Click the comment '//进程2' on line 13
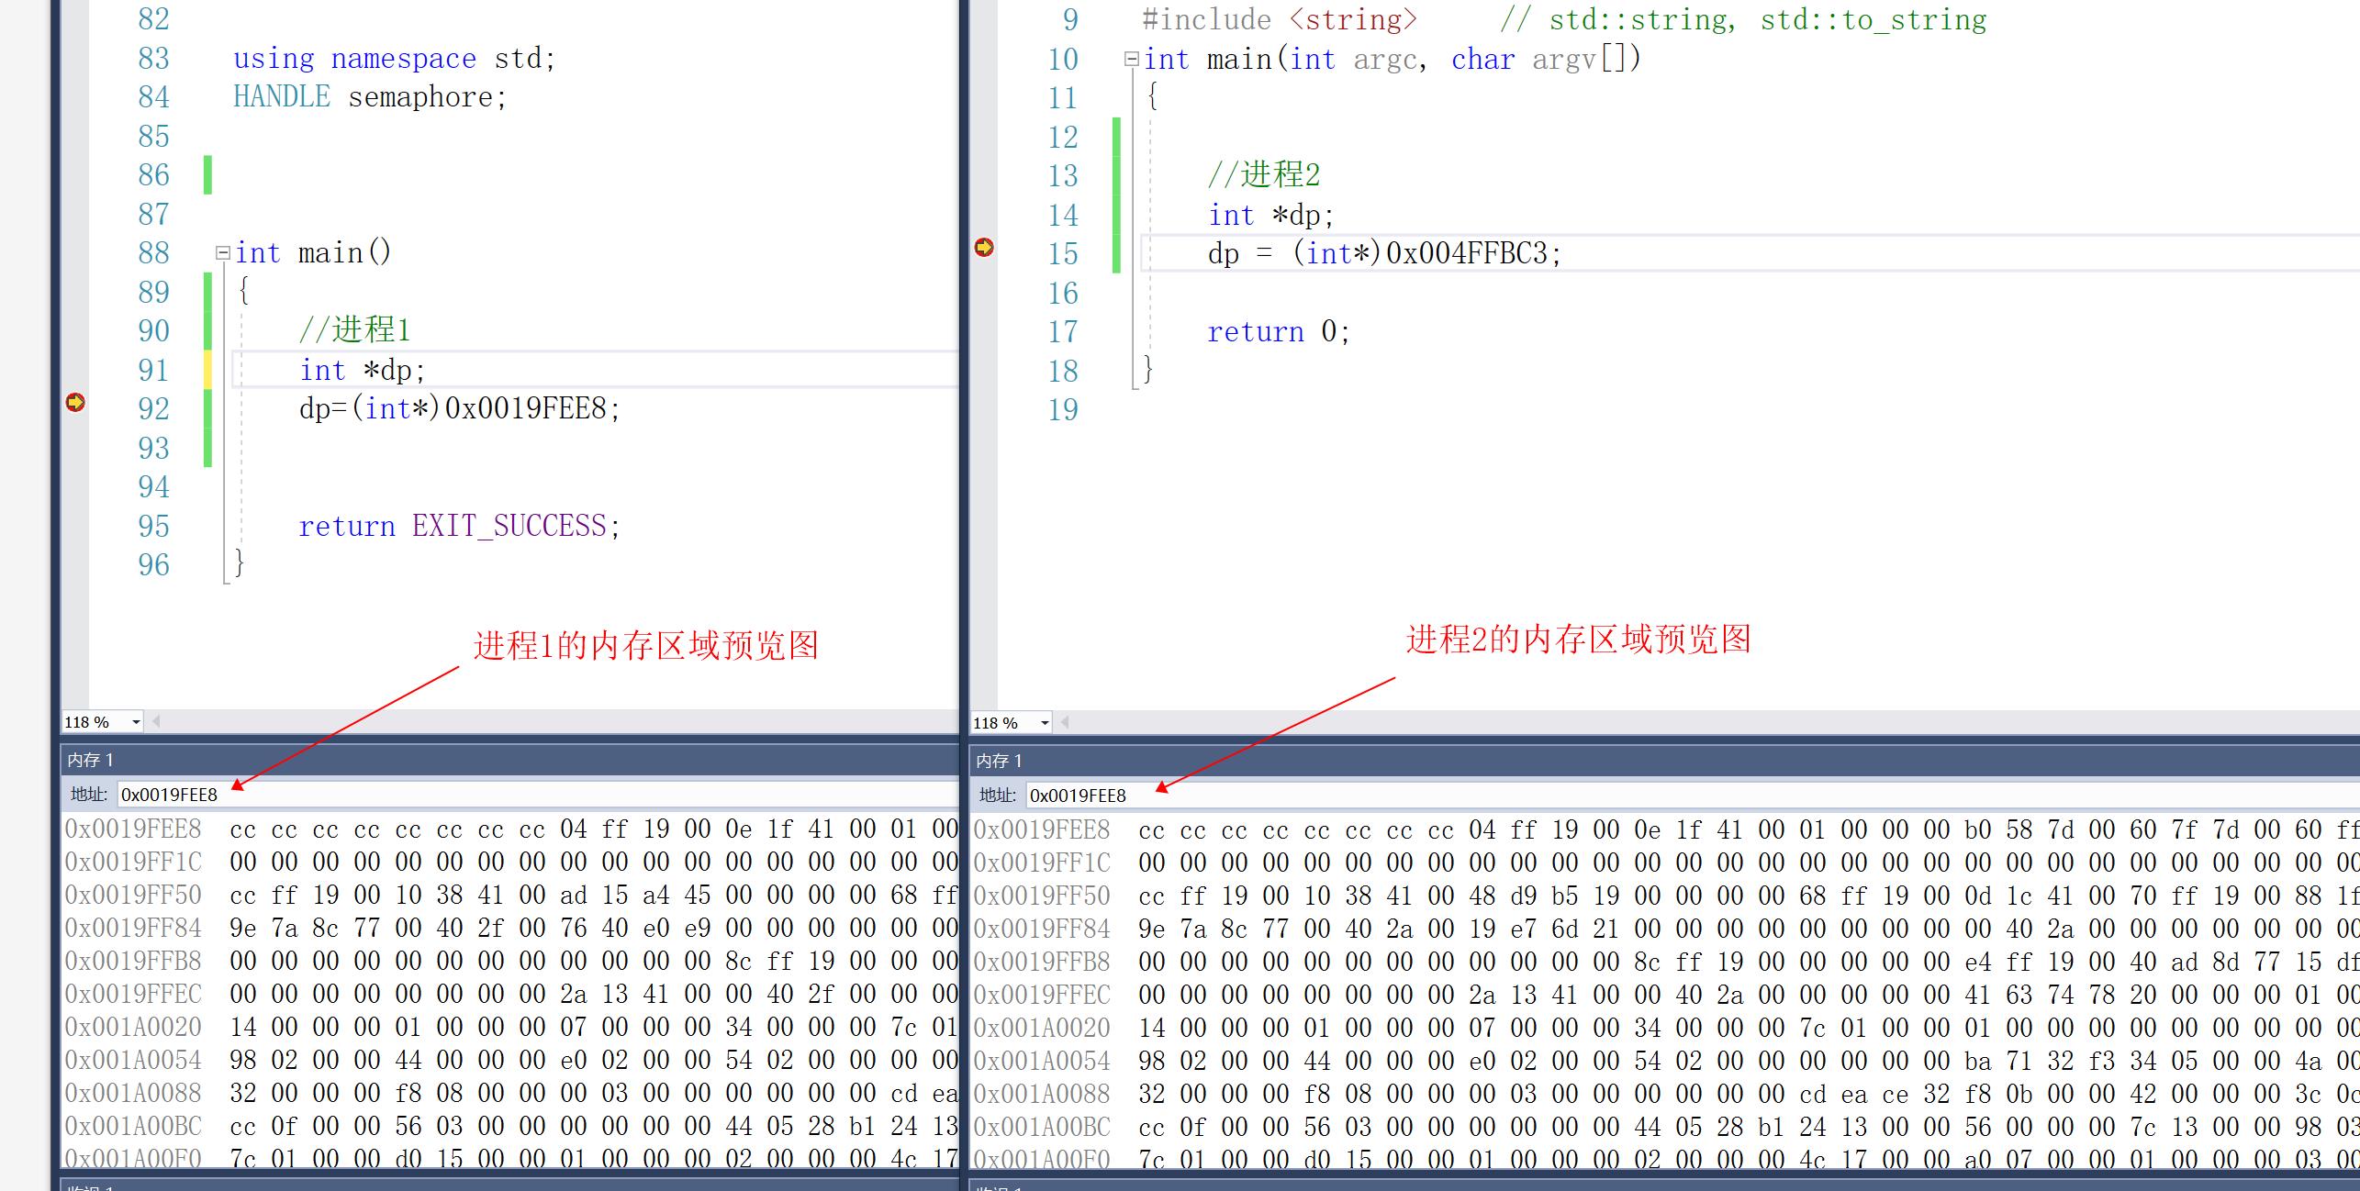Screen dimensions: 2360x1191 click(1263, 174)
